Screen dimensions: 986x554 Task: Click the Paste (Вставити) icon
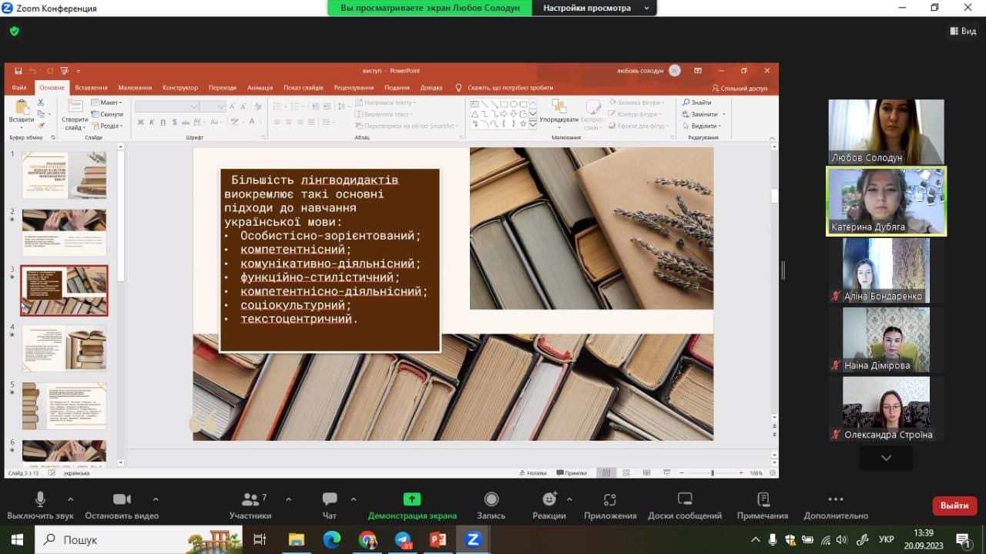point(21,108)
